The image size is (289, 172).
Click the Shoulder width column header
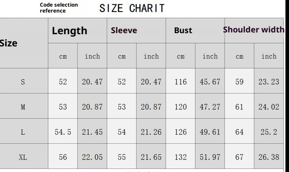point(253,30)
